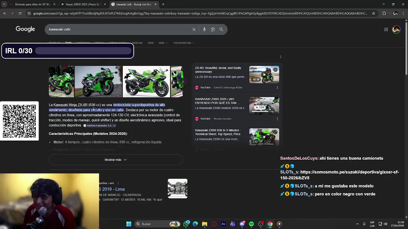Open the Web search filter
The height and width of the screenshot is (229, 408).
click(150, 43)
